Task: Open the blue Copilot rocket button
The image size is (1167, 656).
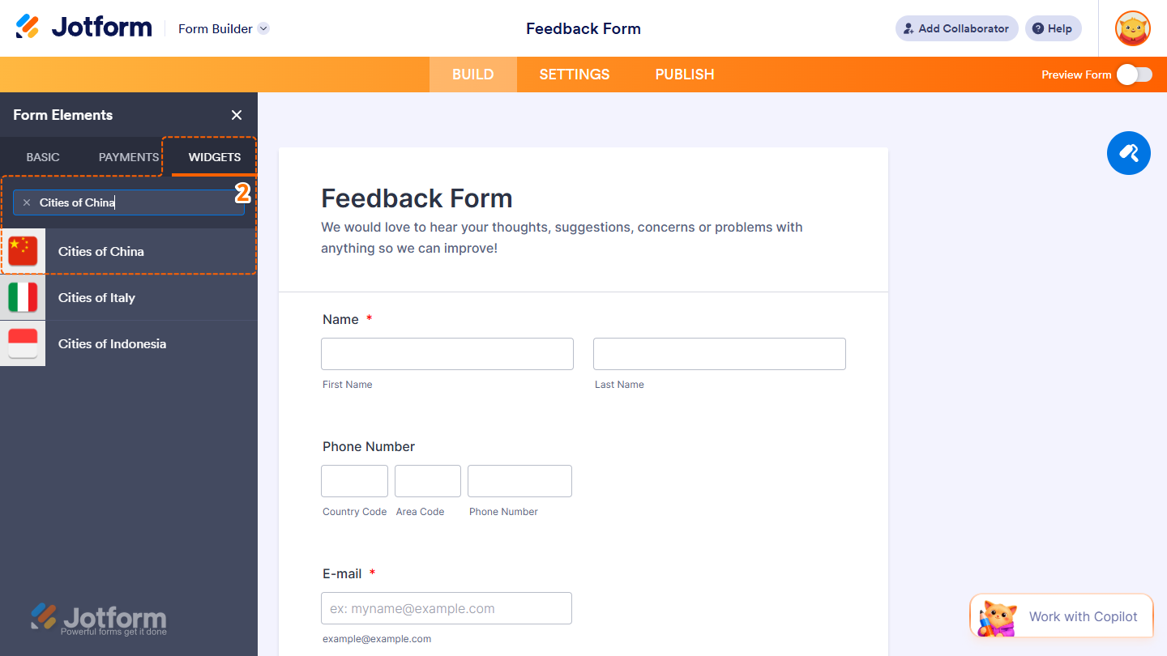Action: pyautogui.click(x=1128, y=153)
